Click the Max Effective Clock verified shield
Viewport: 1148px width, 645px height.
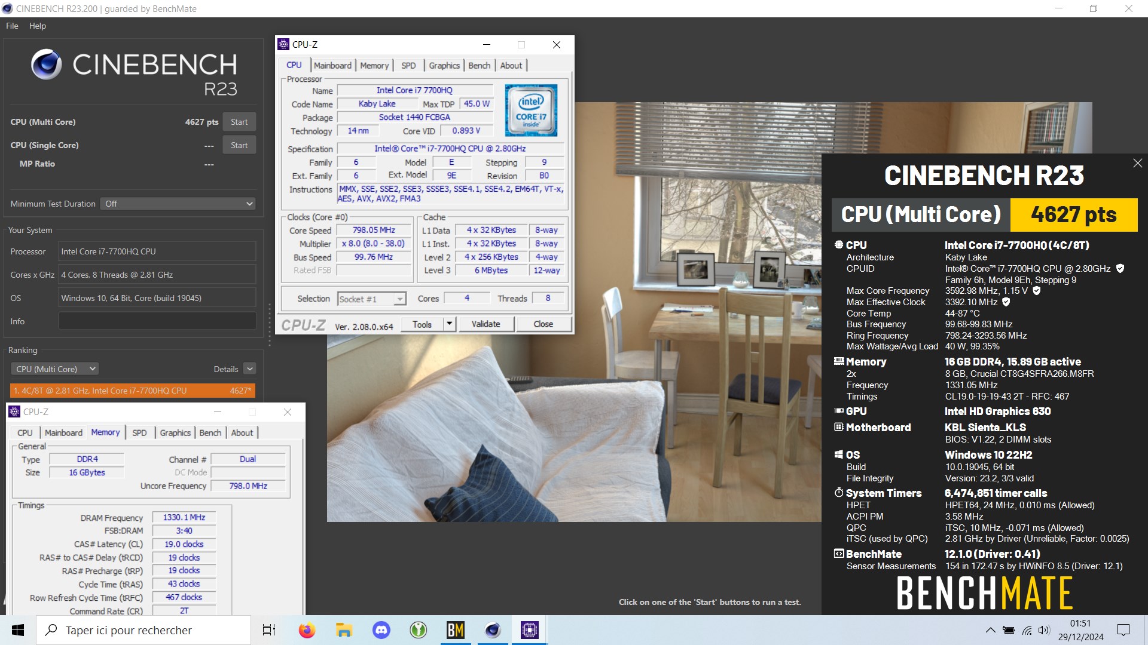click(1006, 302)
